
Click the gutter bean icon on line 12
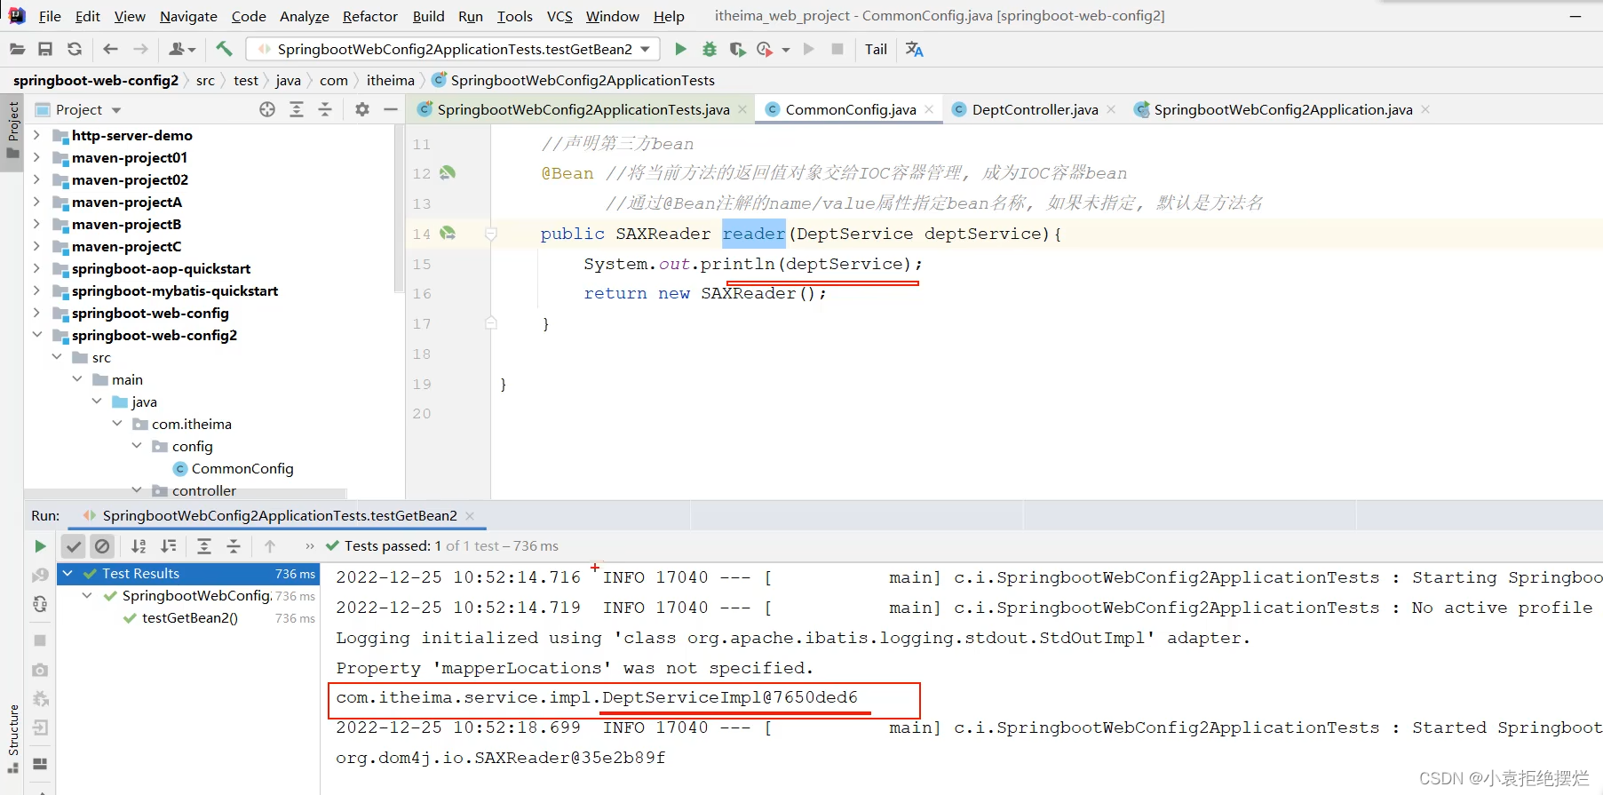pos(448,172)
